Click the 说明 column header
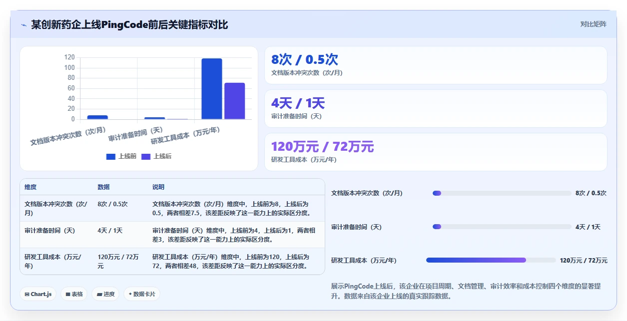Viewport: 627px width, 321px height. point(158,187)
